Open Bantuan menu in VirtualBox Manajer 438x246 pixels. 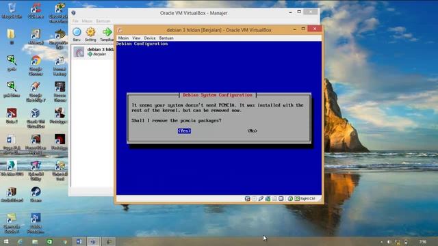tap(103, 21)
